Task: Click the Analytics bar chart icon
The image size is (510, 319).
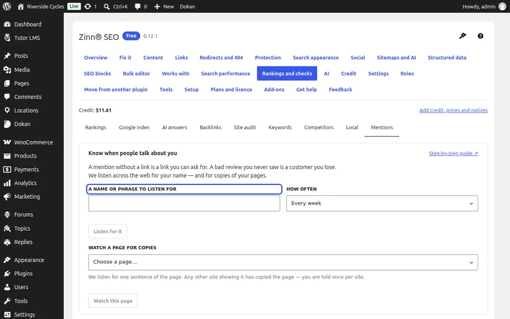Action: click(7, 183)
